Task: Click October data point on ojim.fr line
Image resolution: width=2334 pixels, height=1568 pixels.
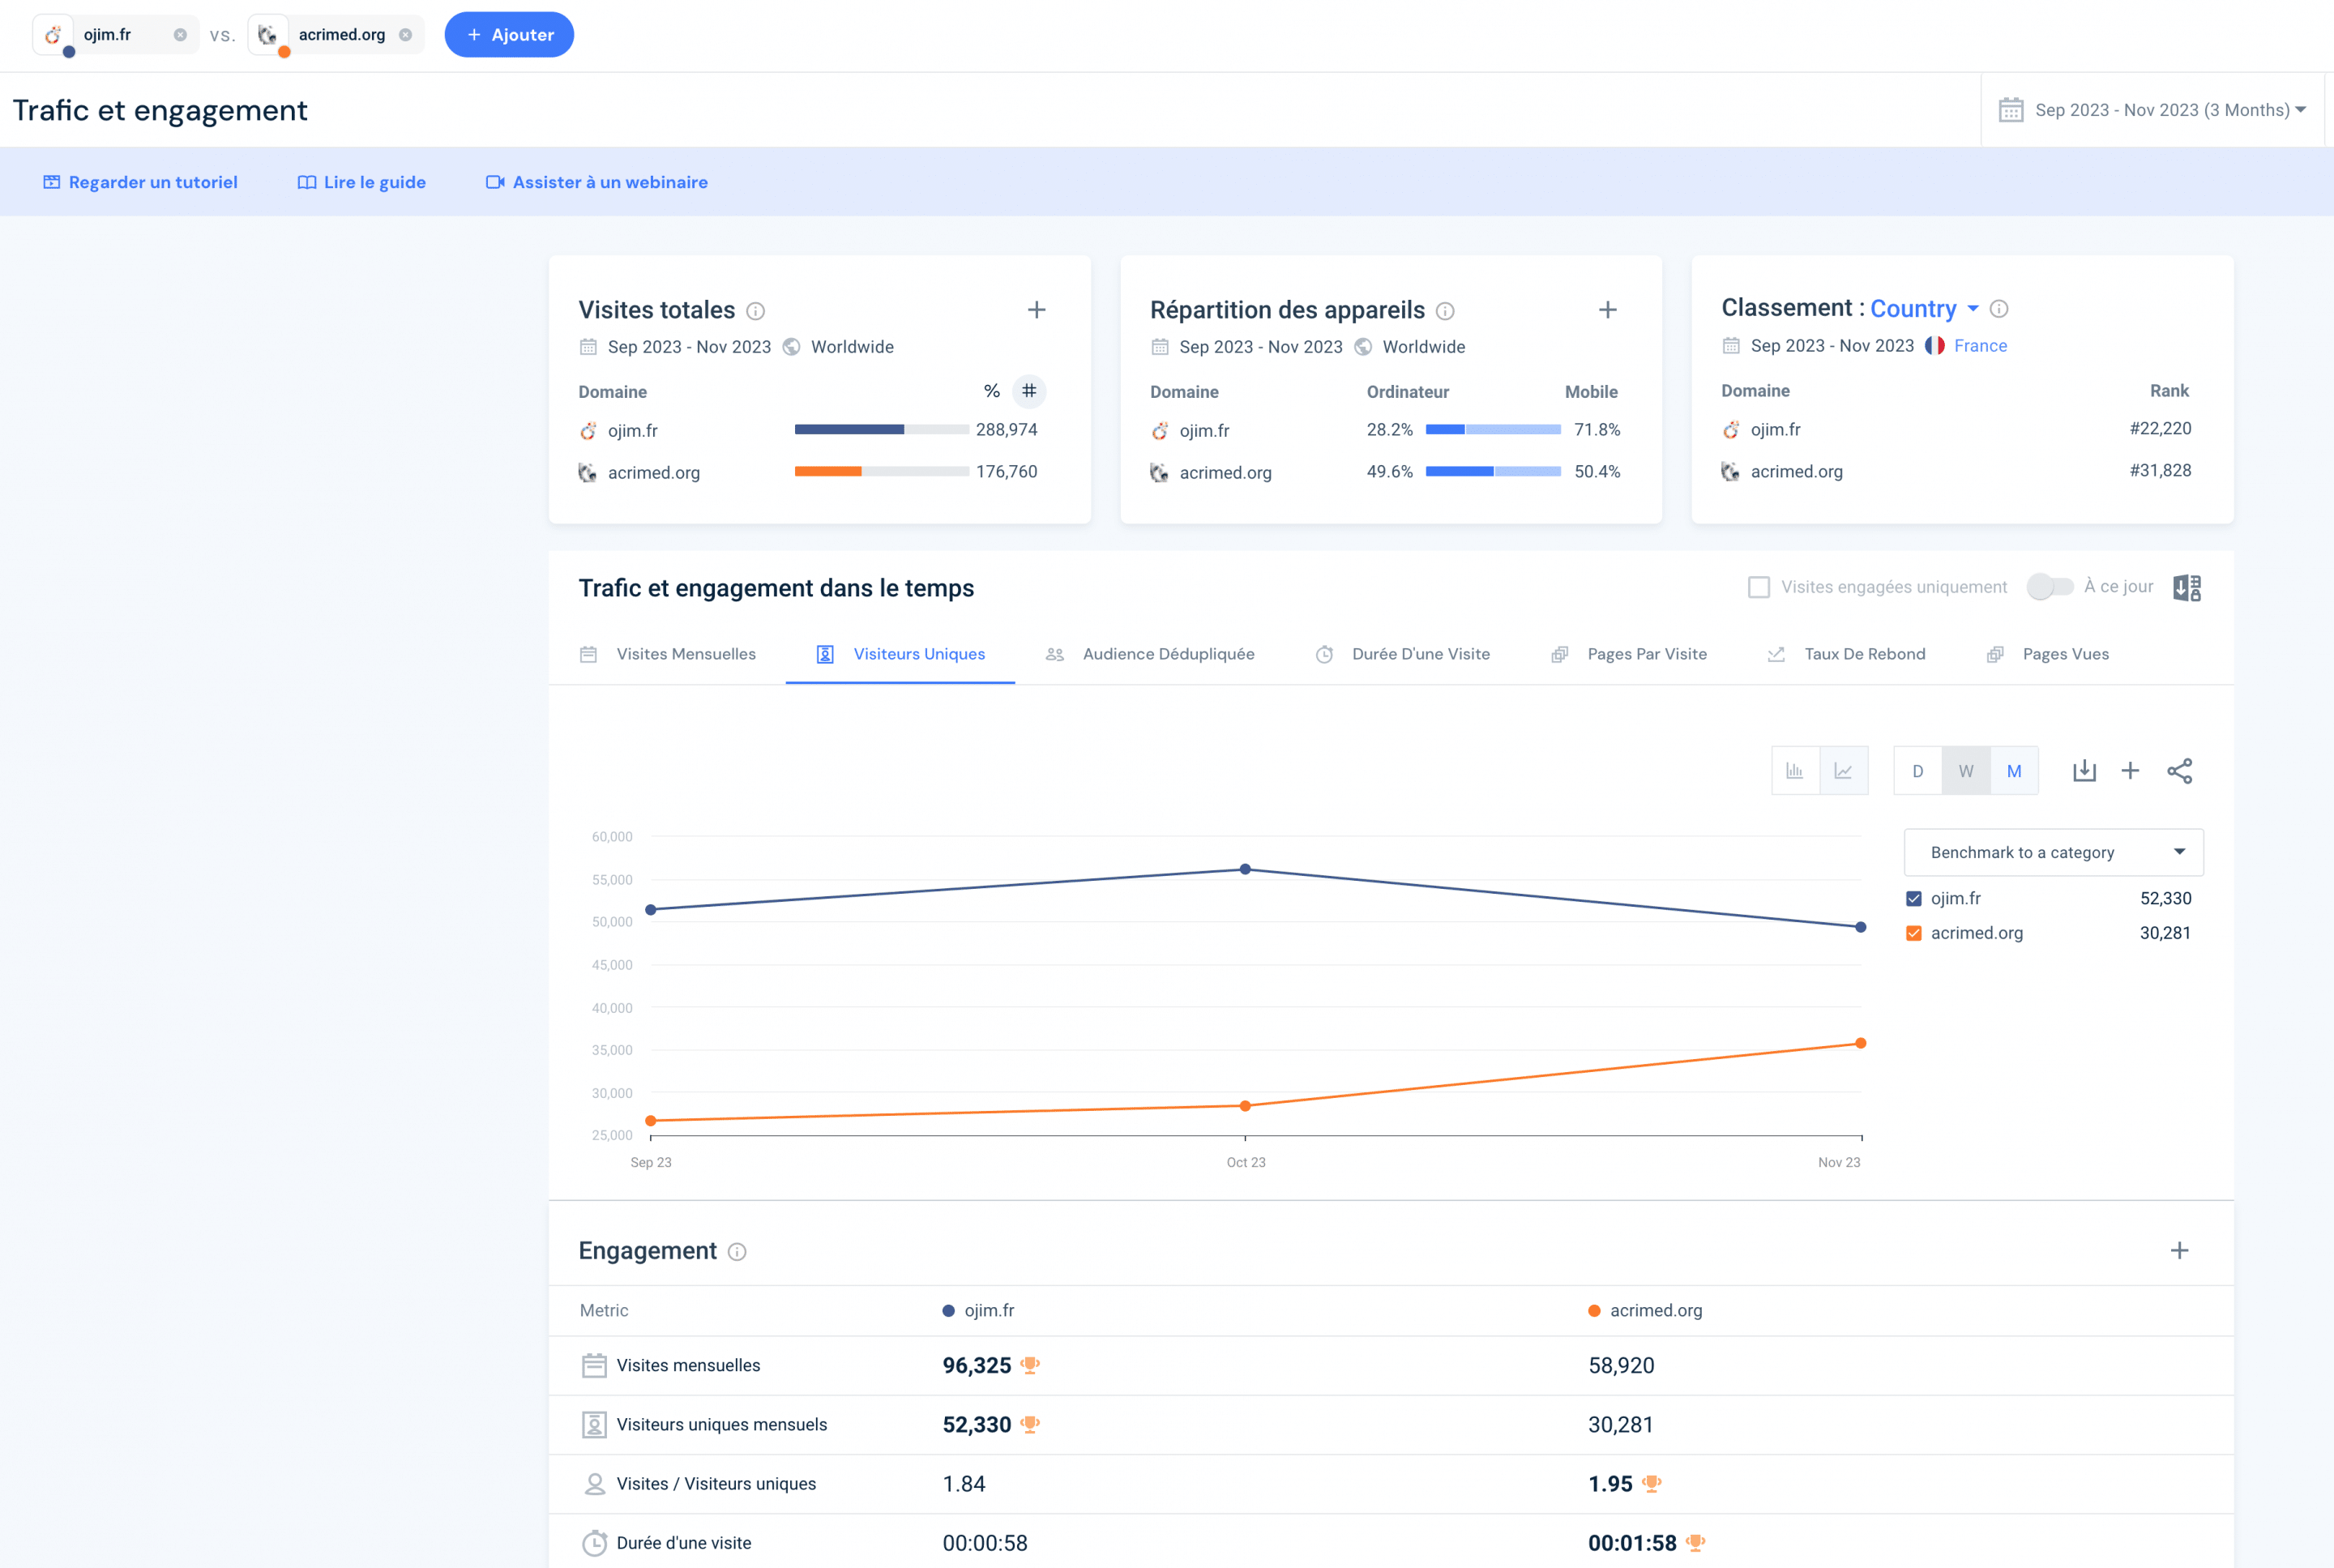Action: coord(1245,869)
